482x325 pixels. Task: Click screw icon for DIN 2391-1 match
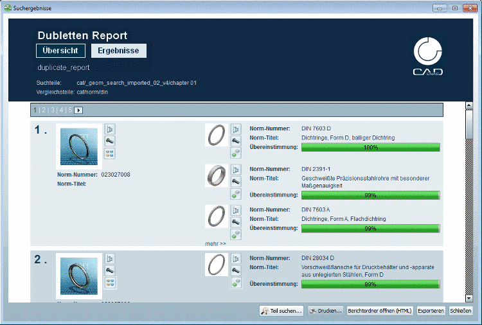[x=236, y=182]
